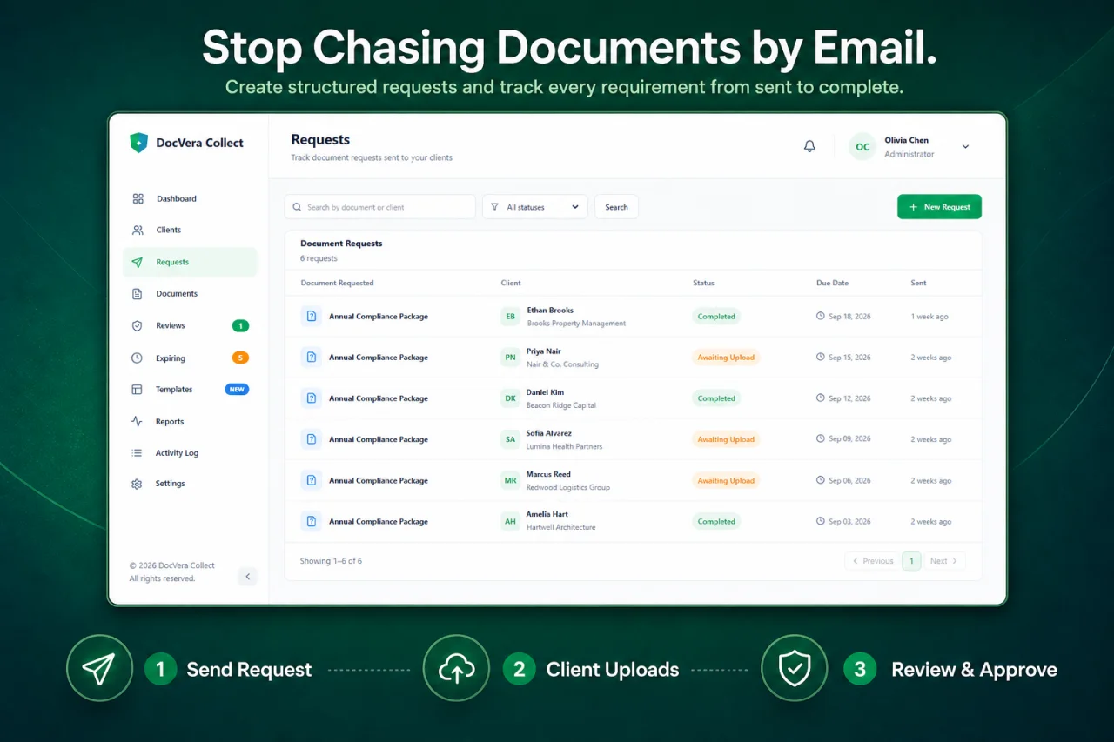Click the Templates layout icon
Screen dimensions: 1114x742
click(137, 390)
